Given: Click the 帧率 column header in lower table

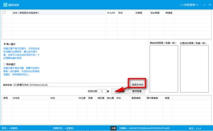Looking at the screenshot, I should pos(167,98).
